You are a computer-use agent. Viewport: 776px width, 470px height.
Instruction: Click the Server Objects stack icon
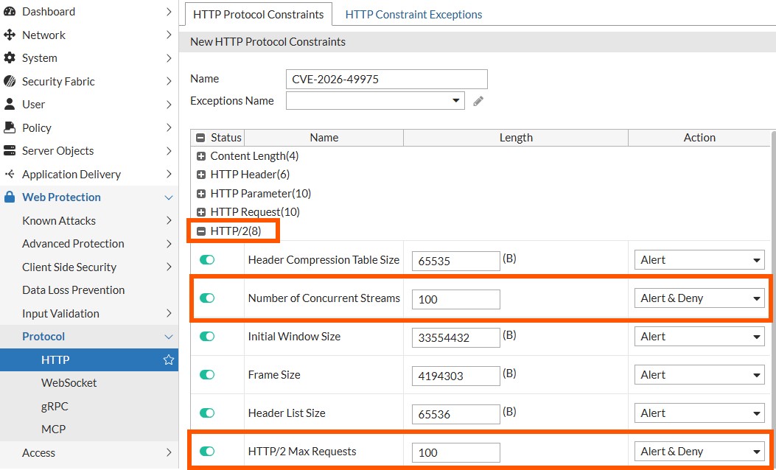[10, 150]
